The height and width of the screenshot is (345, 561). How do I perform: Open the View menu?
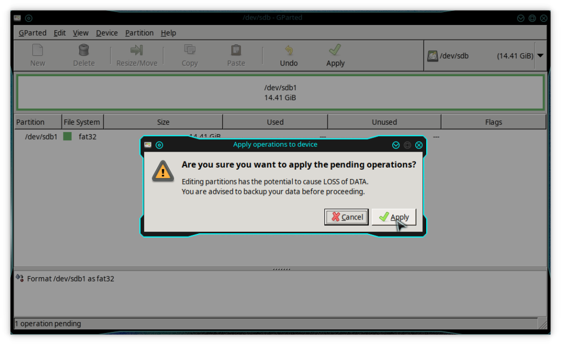[x=81, y=33]
